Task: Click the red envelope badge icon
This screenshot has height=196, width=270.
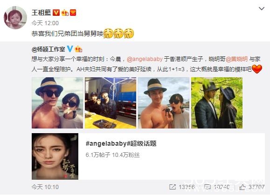Action: [x=73, y=13]
